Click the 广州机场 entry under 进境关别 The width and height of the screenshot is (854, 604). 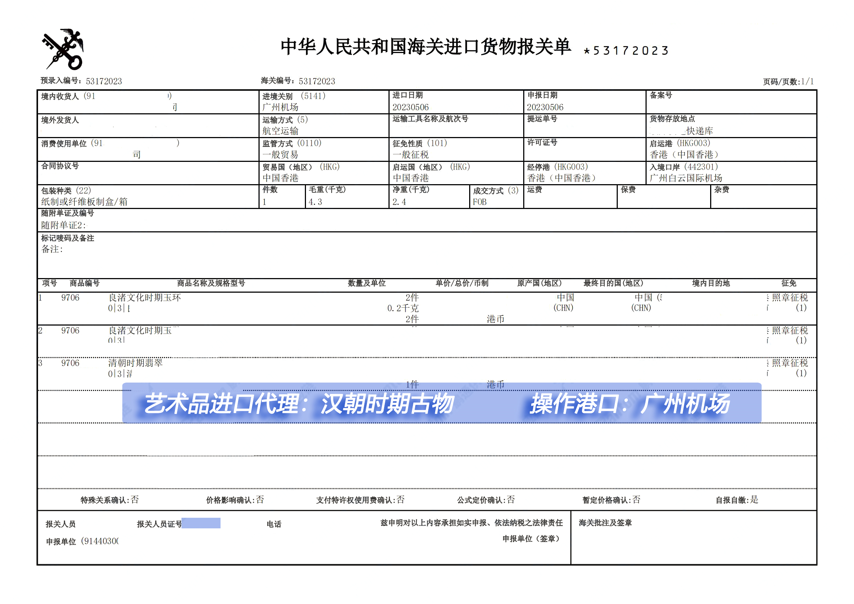pos(280,107)
